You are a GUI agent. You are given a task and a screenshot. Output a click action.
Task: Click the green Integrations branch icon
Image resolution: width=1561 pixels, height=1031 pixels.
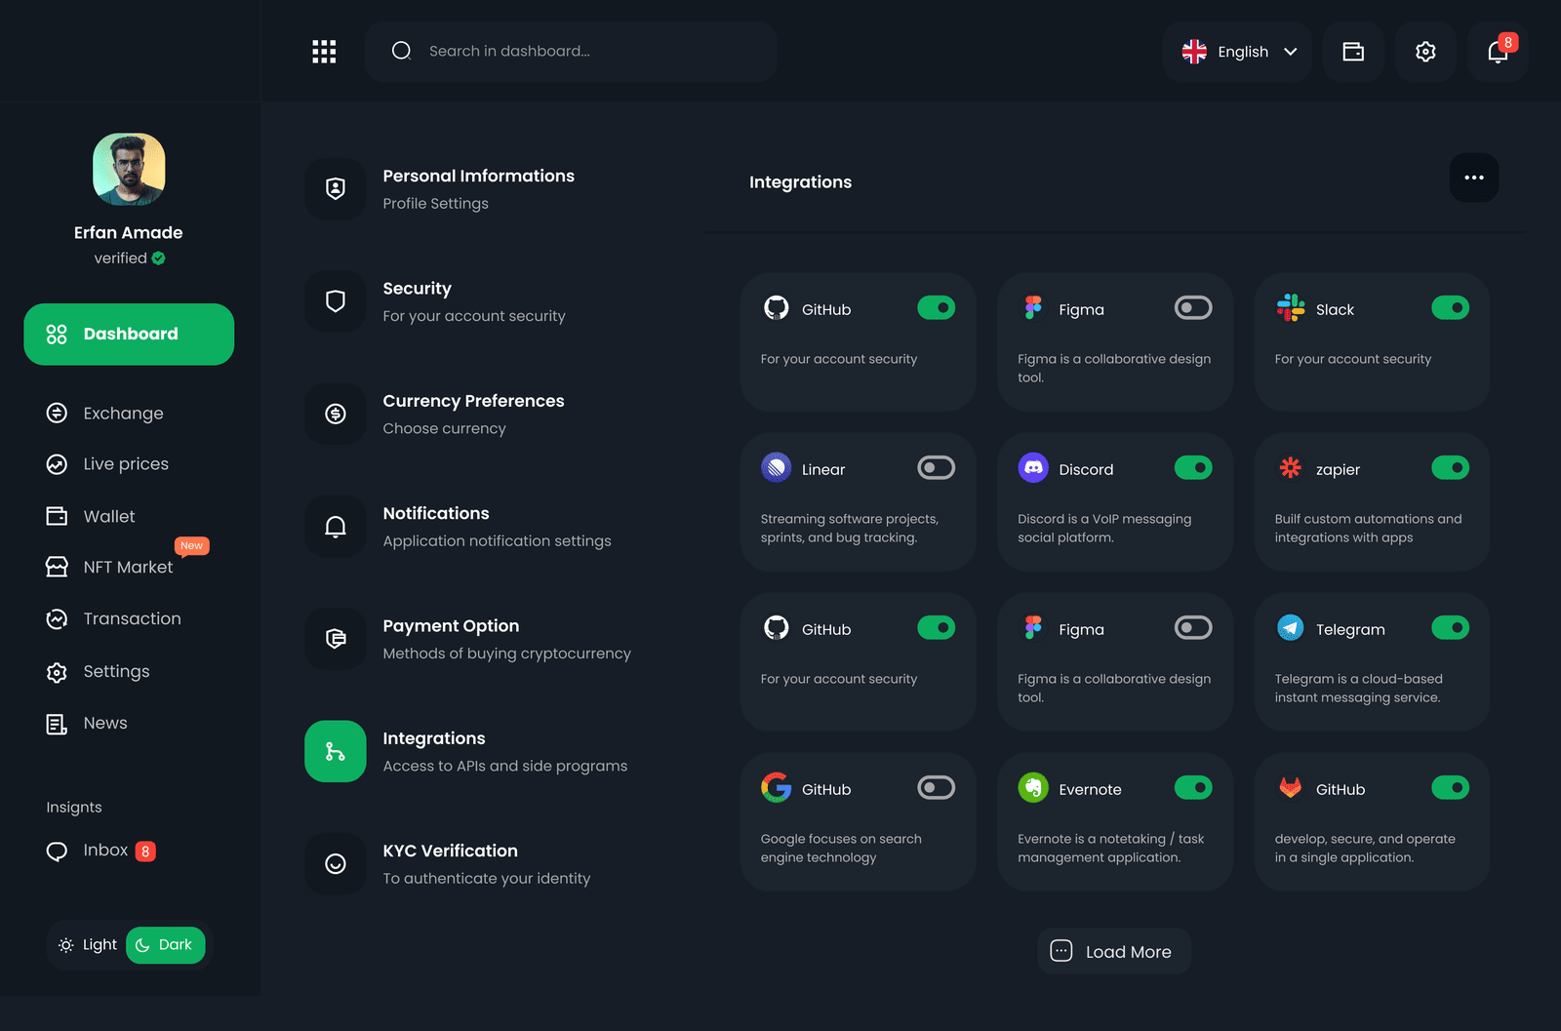click(336, 751)
